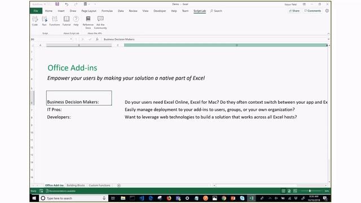Expand the Name Box dropdown

[71, 39]
